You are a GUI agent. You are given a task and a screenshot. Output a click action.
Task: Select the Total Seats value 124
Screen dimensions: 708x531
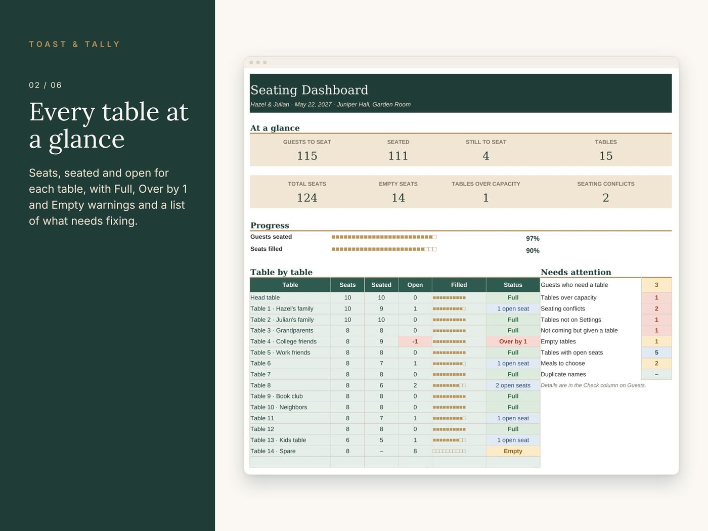coord(307,198)
